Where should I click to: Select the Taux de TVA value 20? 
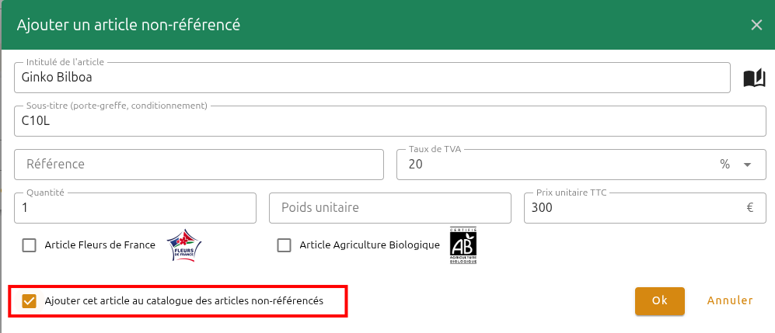(x=416, y=165)
